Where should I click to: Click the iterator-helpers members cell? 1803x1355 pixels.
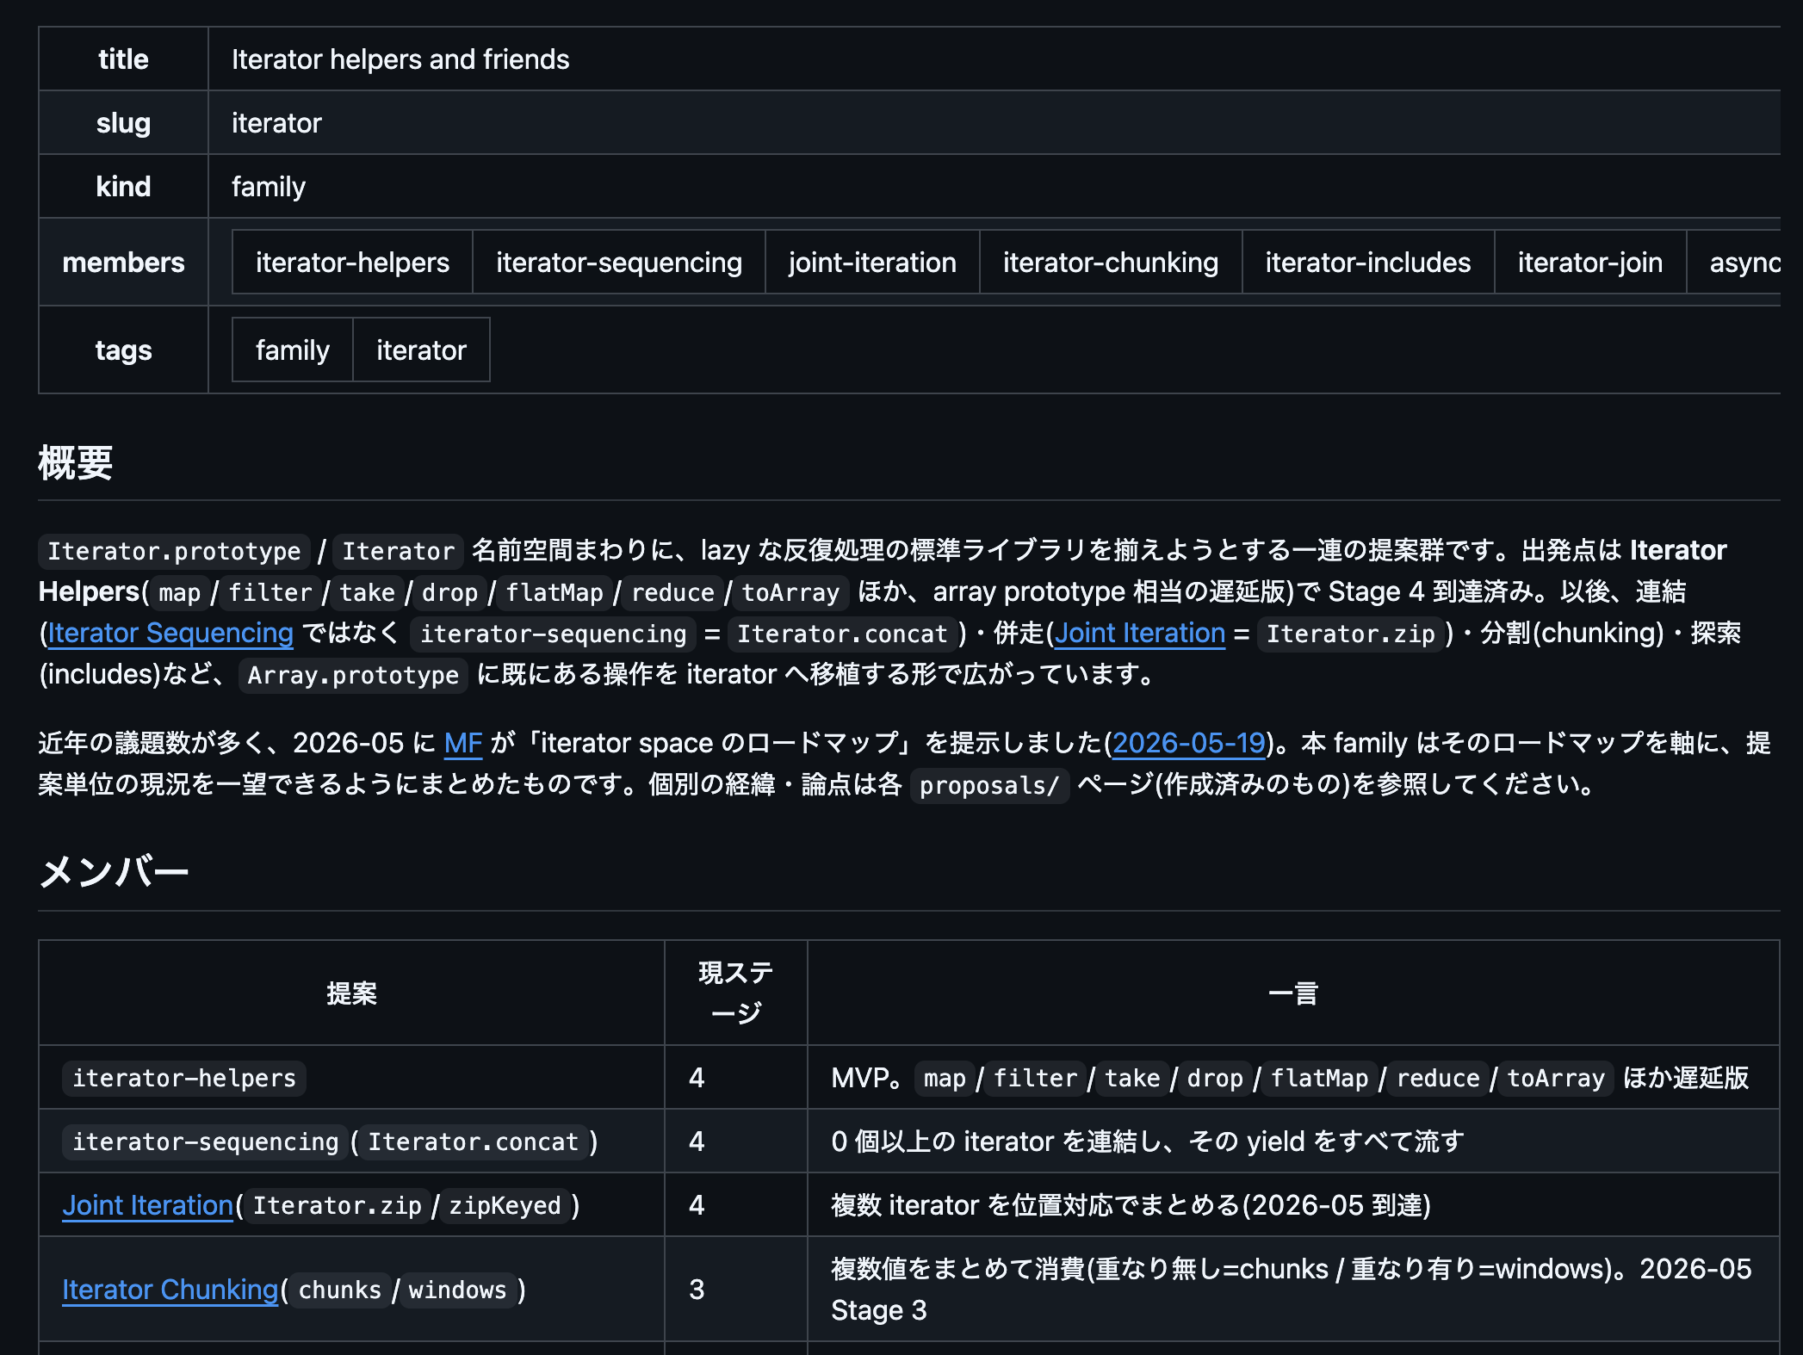[352, 262]
